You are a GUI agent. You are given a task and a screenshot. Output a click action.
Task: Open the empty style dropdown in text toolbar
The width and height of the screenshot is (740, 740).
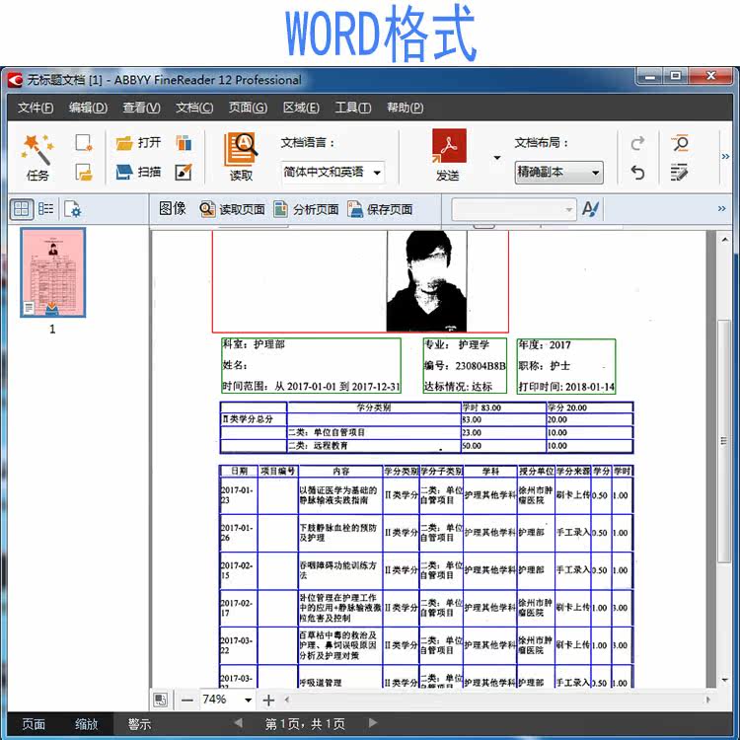point(514,209)
